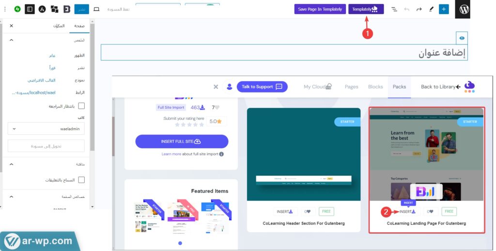The image size is (496, 251).
Task: Open the PRO ribbon featured item thumbnail
Action: [182, 216]
